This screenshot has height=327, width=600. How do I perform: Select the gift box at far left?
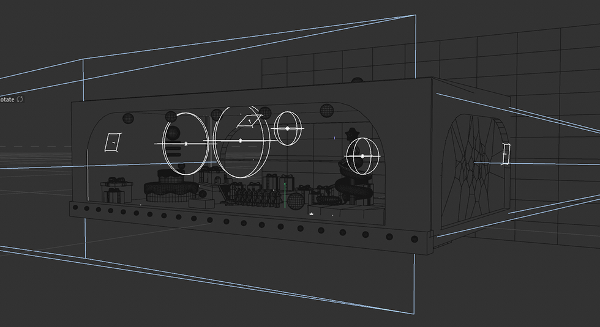click(x=116, y=190)
